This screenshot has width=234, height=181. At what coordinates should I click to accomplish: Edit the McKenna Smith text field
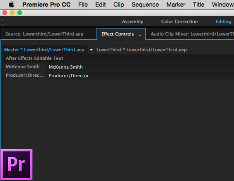pos(140,67)
